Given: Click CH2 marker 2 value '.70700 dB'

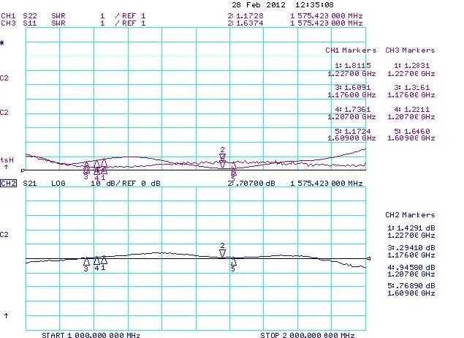Looking at the screenshot, I should coord(254,184).
